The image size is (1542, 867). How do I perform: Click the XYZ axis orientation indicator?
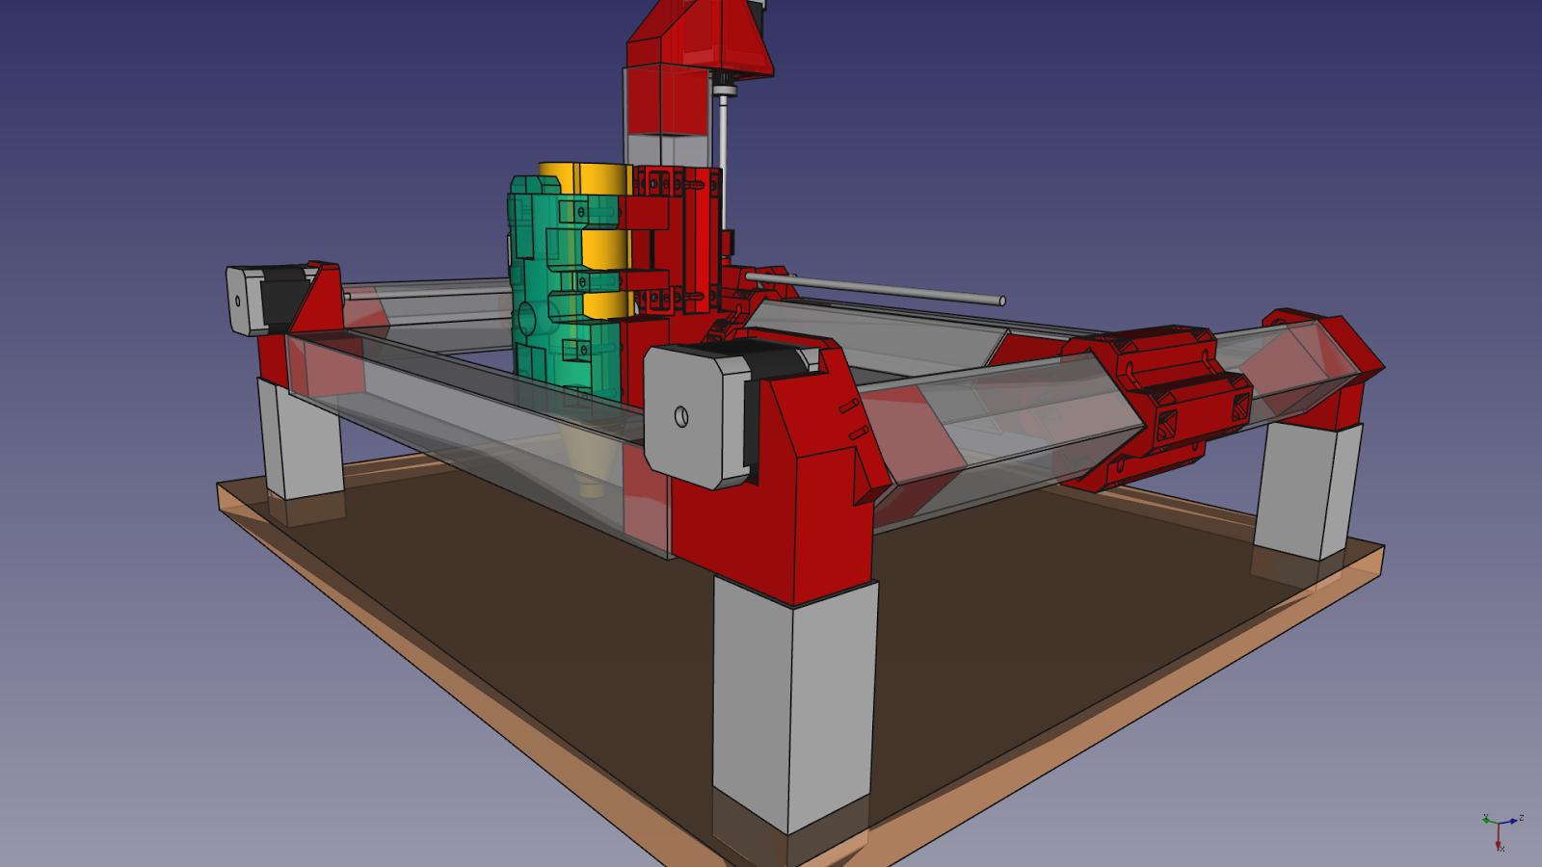(x=1502, y=832)
